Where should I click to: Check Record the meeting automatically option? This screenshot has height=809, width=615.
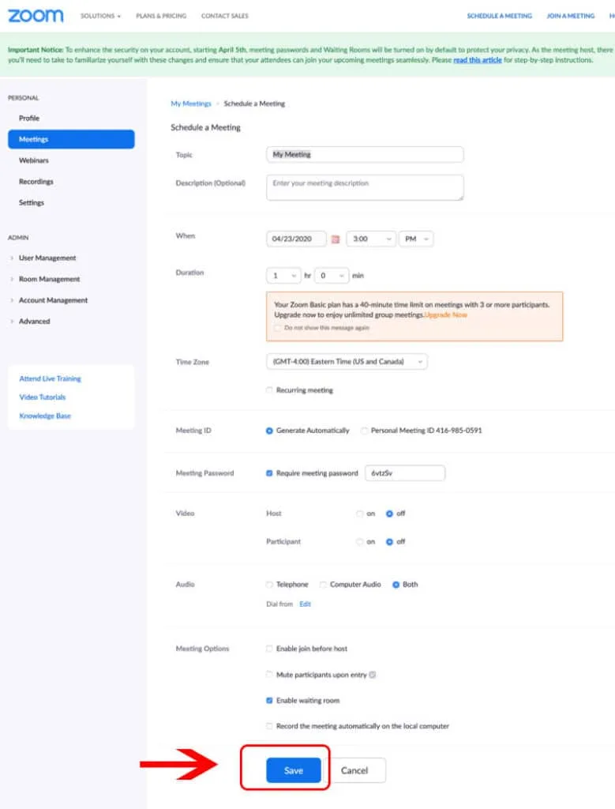click(269, 727)
